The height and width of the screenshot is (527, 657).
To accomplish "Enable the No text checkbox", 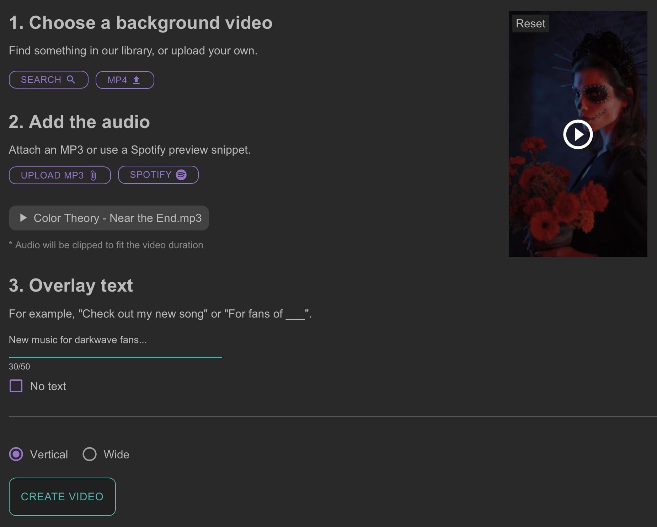I will [16, 386].
